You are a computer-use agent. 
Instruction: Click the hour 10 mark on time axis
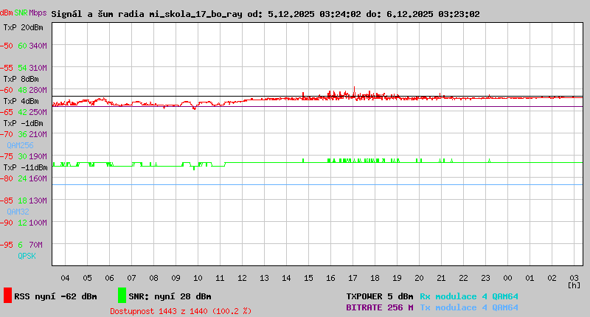198,278
